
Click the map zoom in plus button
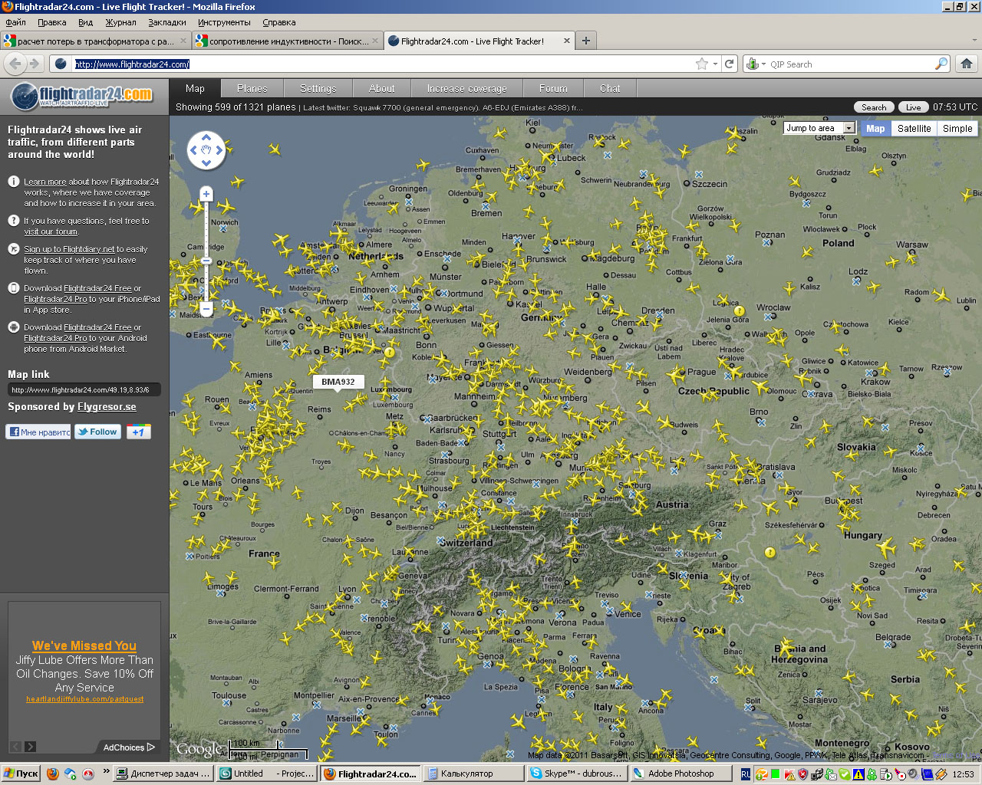(x=206, y=194)
